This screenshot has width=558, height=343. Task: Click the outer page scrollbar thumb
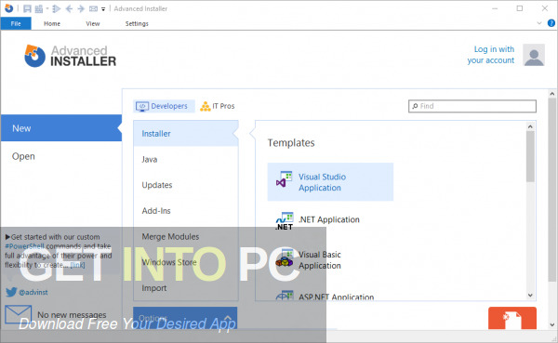[551, 190]
